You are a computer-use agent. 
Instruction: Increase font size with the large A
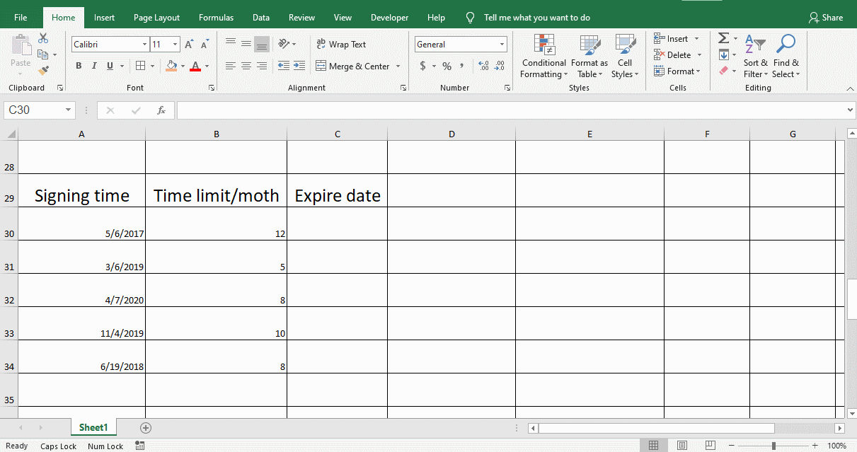tap(189, 45)
